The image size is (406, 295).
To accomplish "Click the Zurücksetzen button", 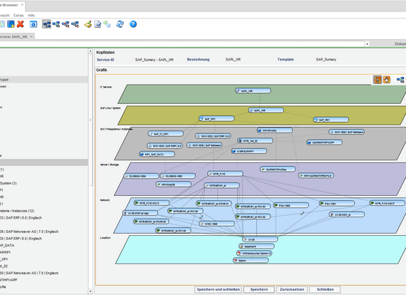I will pyautogui.click(x=292, y=289).
